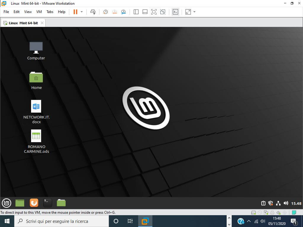The image size is (303, 227).
Task: Select the ROMANO CARMINE.ods file
Action: click(36, 142)
